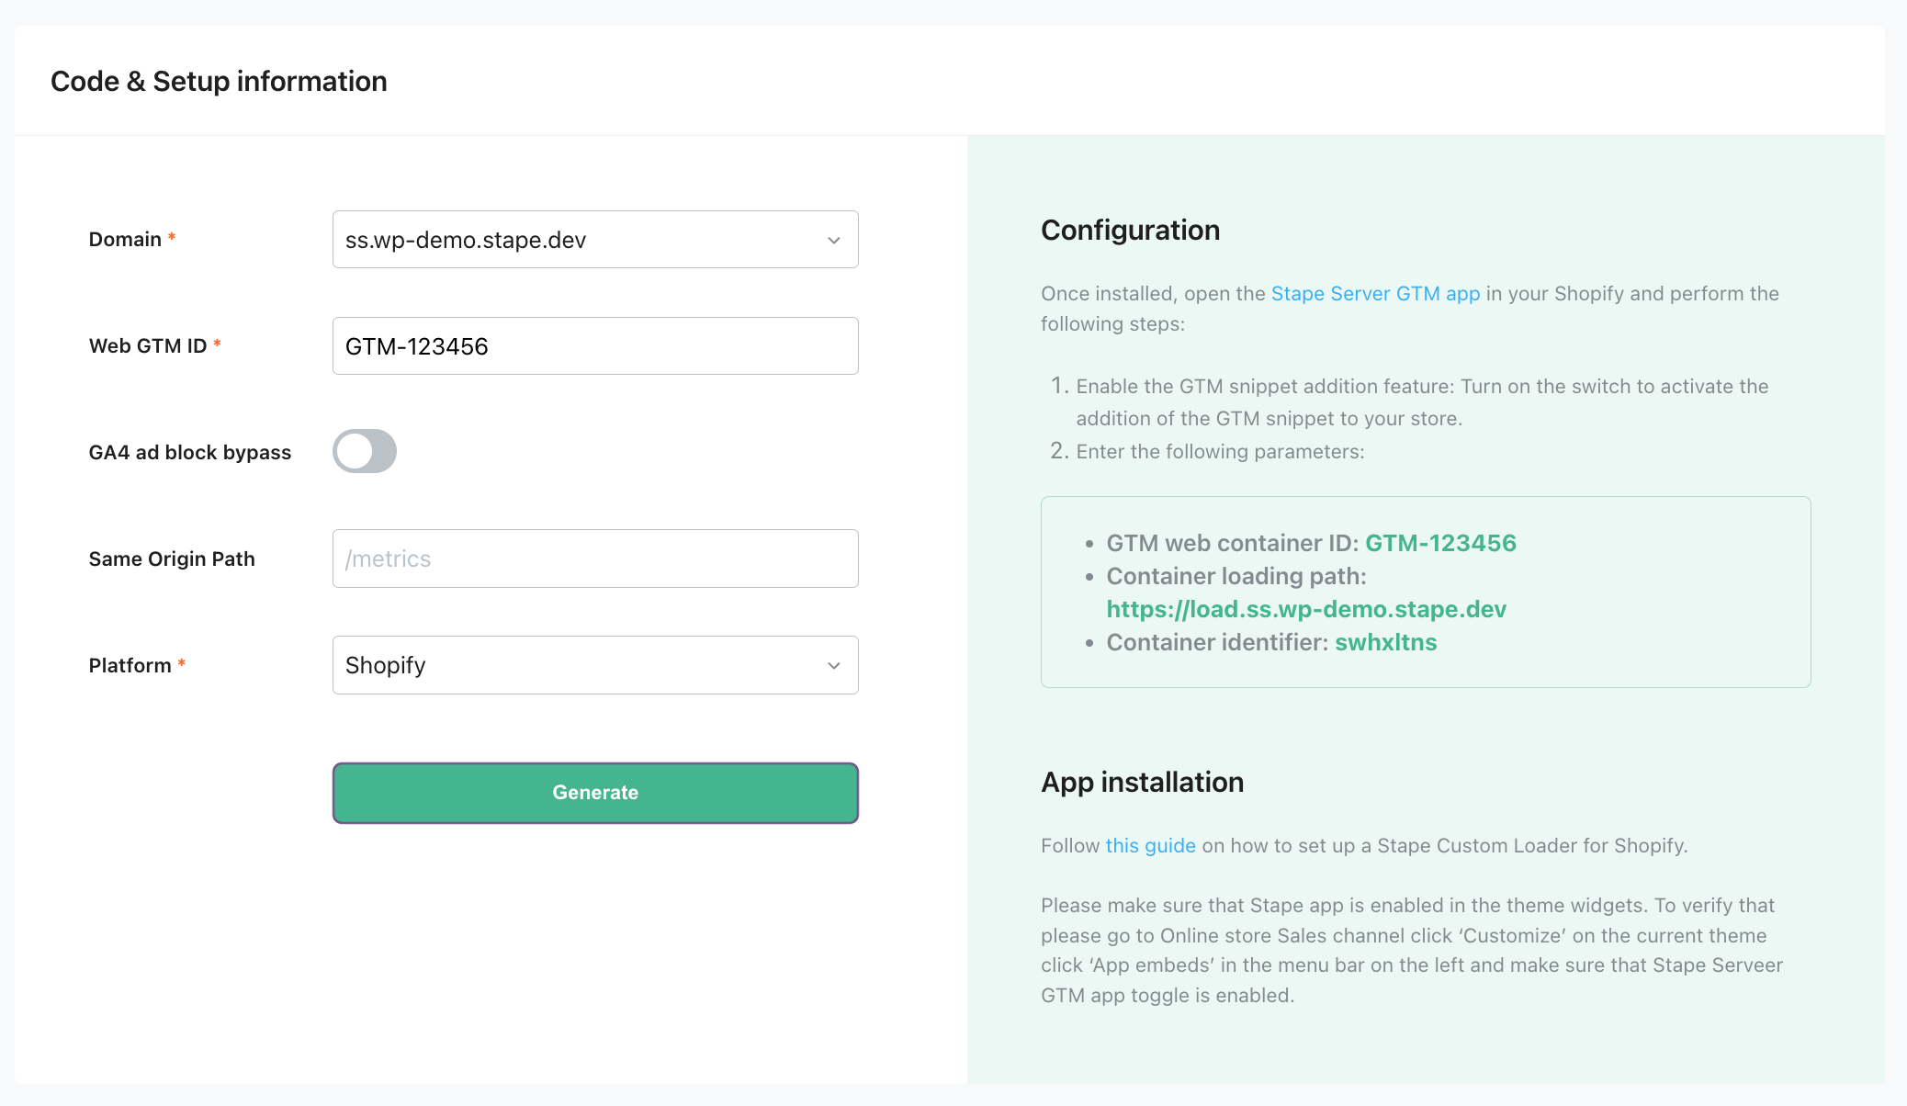Click the GA4 ad block bypass label
The image size is (1907, 1106).
pos(190,453)
